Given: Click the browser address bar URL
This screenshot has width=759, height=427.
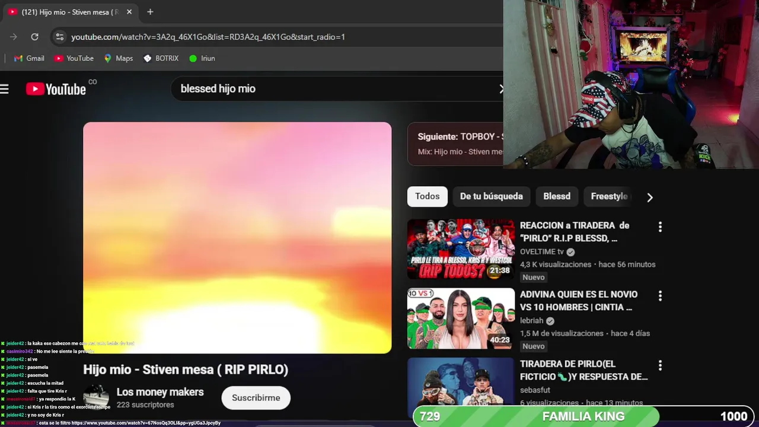Looking at the screenshot, I should (x=208, y=37).
